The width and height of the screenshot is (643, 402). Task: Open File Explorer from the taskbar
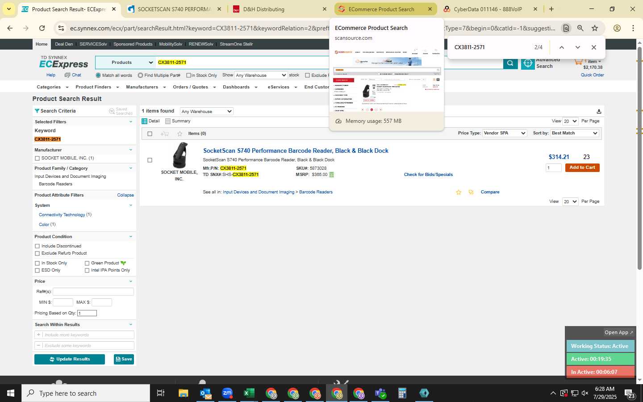coord(184,394)
